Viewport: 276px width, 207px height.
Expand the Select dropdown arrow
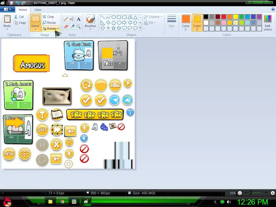tap(35, 29)
